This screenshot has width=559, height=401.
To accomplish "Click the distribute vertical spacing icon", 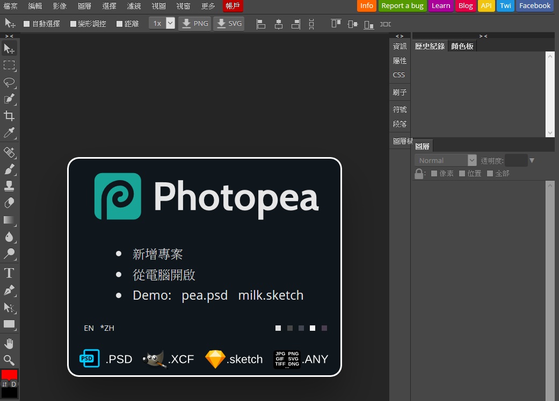I will [311, 24].
